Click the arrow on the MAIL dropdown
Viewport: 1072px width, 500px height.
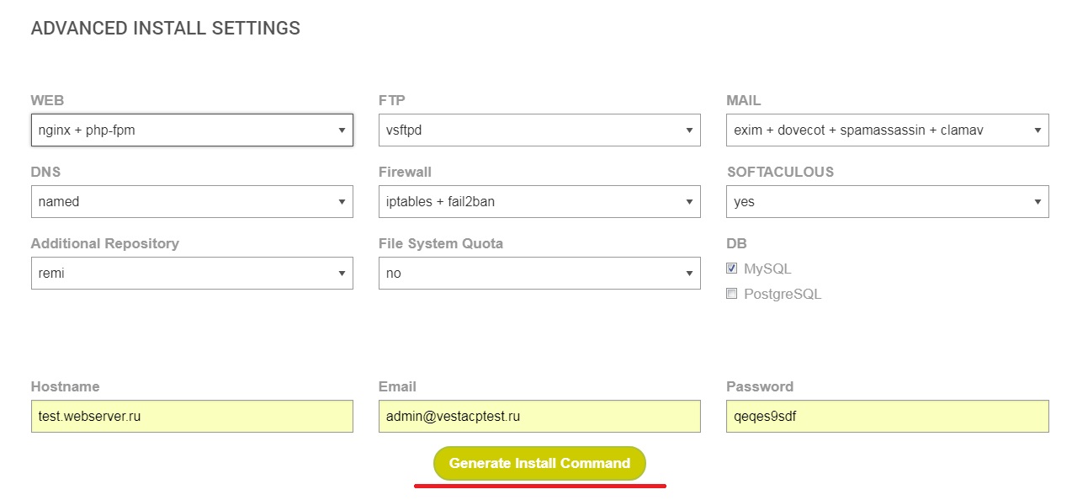1038,130
